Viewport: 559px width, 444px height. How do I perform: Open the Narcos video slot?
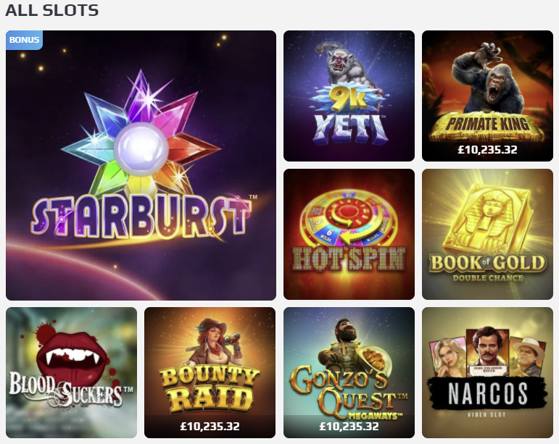[x=487, y=373]
